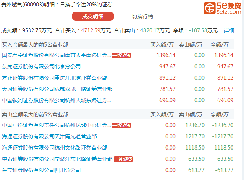Click 买入额/万 column header in buy table

point(162,45)
